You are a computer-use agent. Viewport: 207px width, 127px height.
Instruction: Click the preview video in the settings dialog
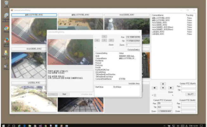70,52
